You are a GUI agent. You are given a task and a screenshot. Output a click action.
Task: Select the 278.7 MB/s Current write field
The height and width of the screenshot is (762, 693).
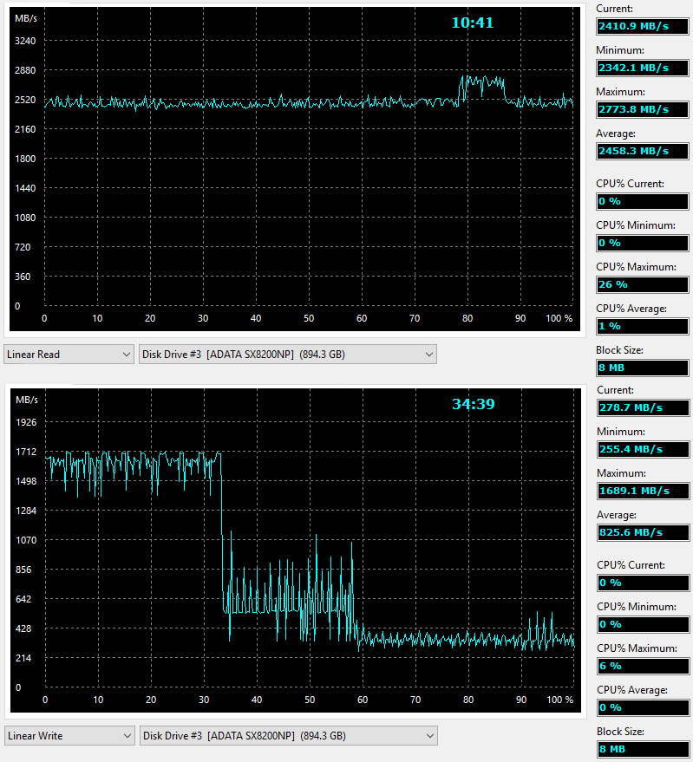[642, 407]
